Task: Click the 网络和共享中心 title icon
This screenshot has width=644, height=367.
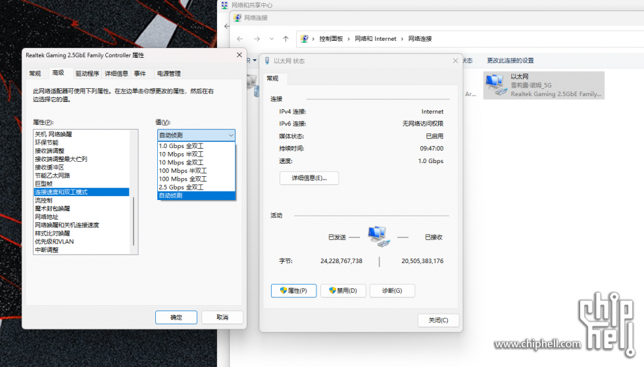Action: pos(224,5)
